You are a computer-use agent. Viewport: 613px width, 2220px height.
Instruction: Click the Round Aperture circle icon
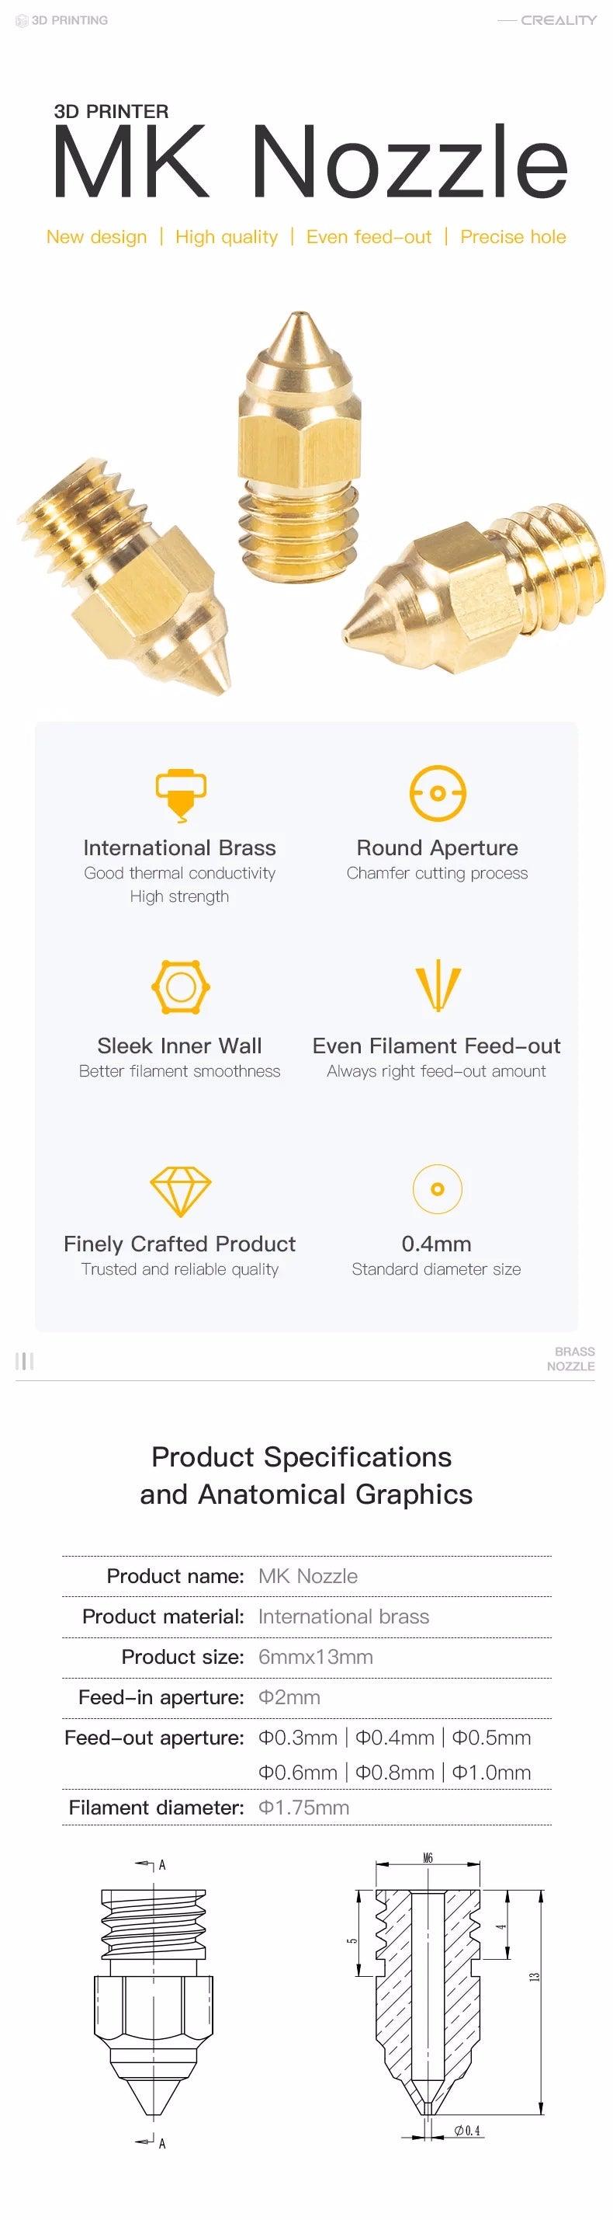click(437, 792)
